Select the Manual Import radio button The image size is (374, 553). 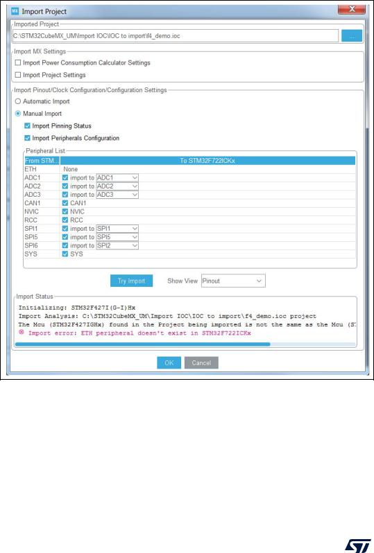[18, 114]
